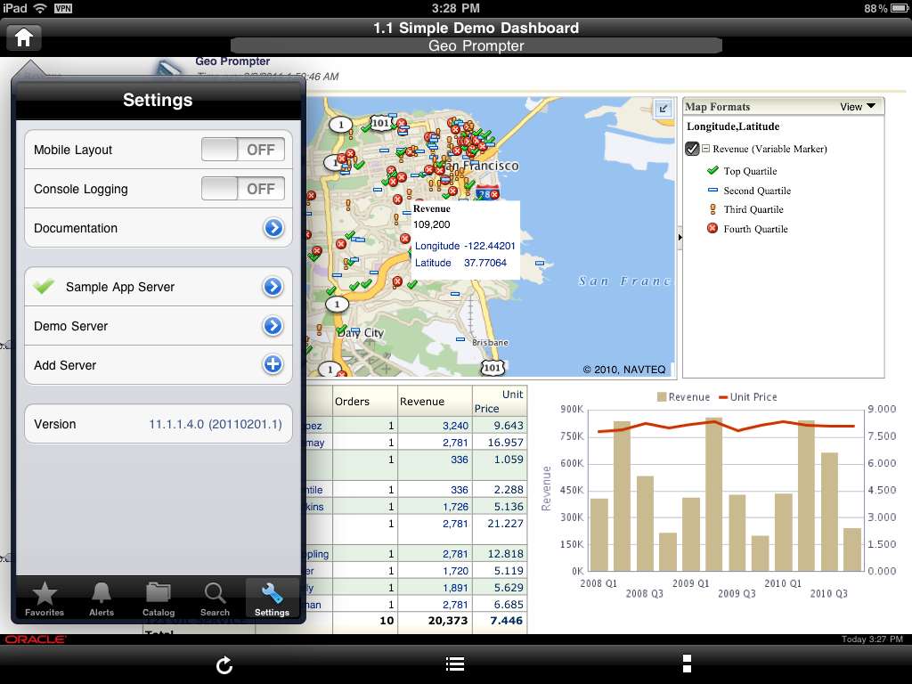Switch to the Catalog folder tab
This screenshot has height=684, width=912.
(x=159, y=598)
